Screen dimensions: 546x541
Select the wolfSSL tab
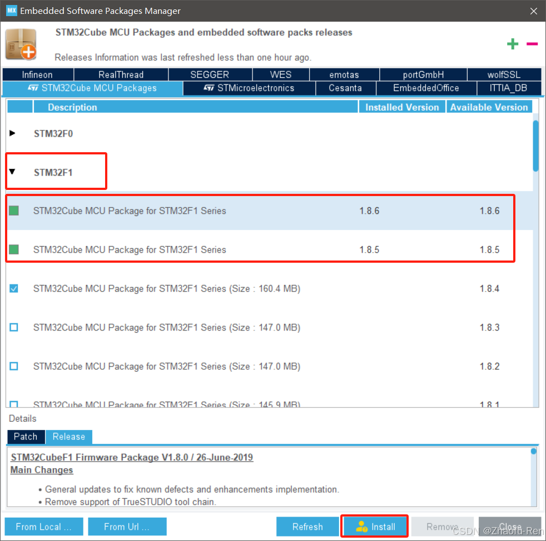tap(504, 74)
